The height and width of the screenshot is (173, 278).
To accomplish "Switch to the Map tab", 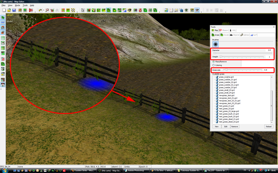I will coord(215,30).
